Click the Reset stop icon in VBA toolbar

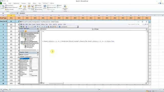point(46,27)
